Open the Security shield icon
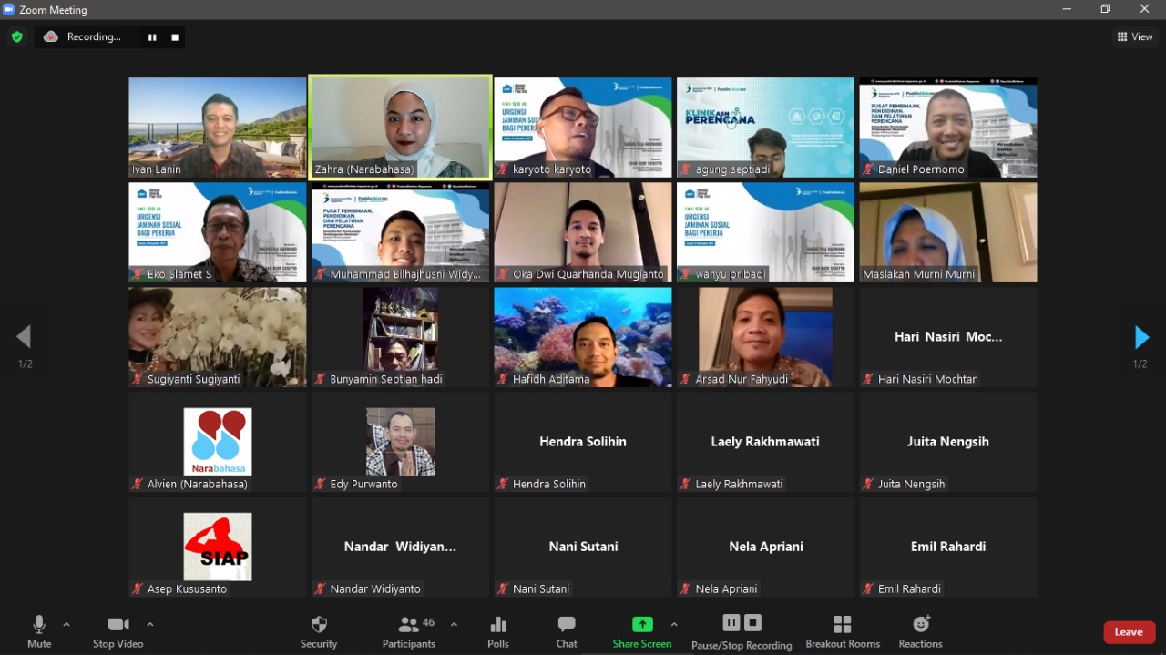 [319, 625]
